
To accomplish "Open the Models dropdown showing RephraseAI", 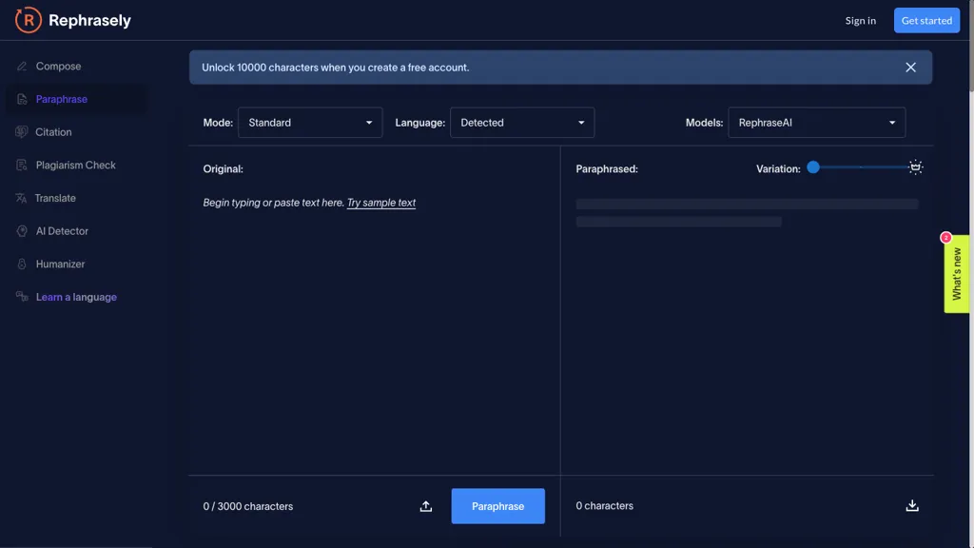I will [816, 123].
